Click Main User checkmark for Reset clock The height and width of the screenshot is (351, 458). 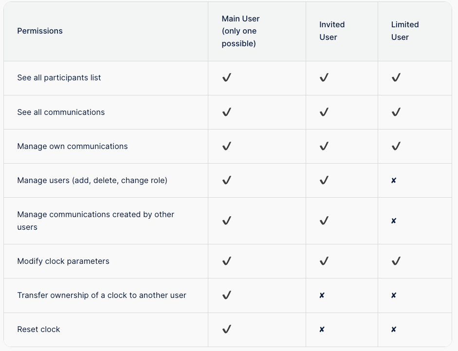click(227, 329)
